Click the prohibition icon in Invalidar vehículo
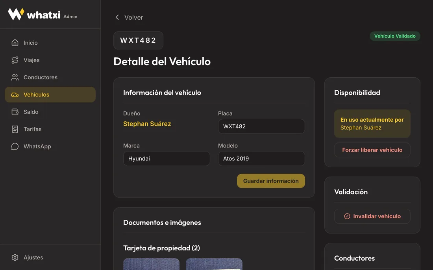Screen dimensions: 433x270 point(347,216)
